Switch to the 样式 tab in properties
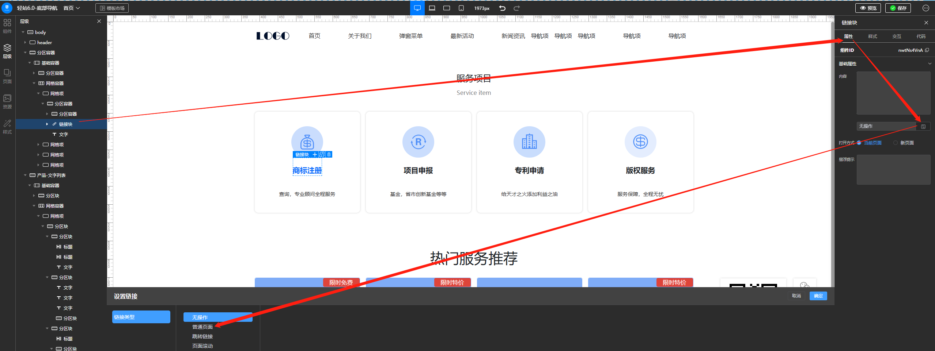Screen dimensions: 935x351 click(872, 36)
